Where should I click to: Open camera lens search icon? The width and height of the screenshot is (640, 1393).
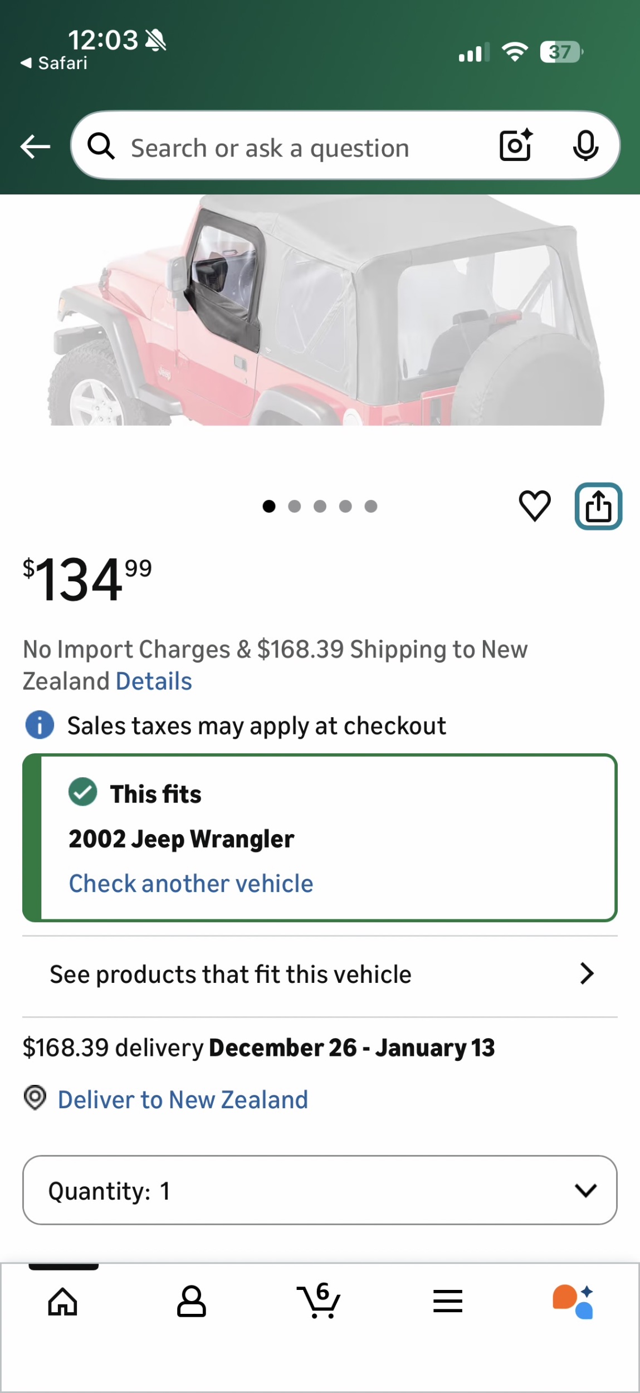[x=515, y=146]
